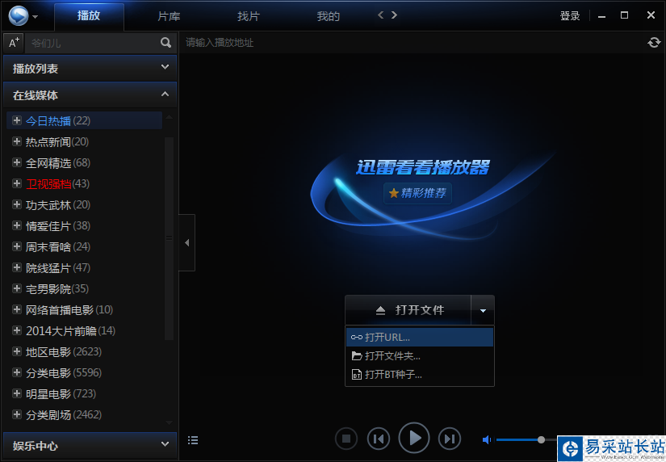Viewport: 666px width, 462px height.
Task: Click the 登录 login link
Action: coord(570,15)
